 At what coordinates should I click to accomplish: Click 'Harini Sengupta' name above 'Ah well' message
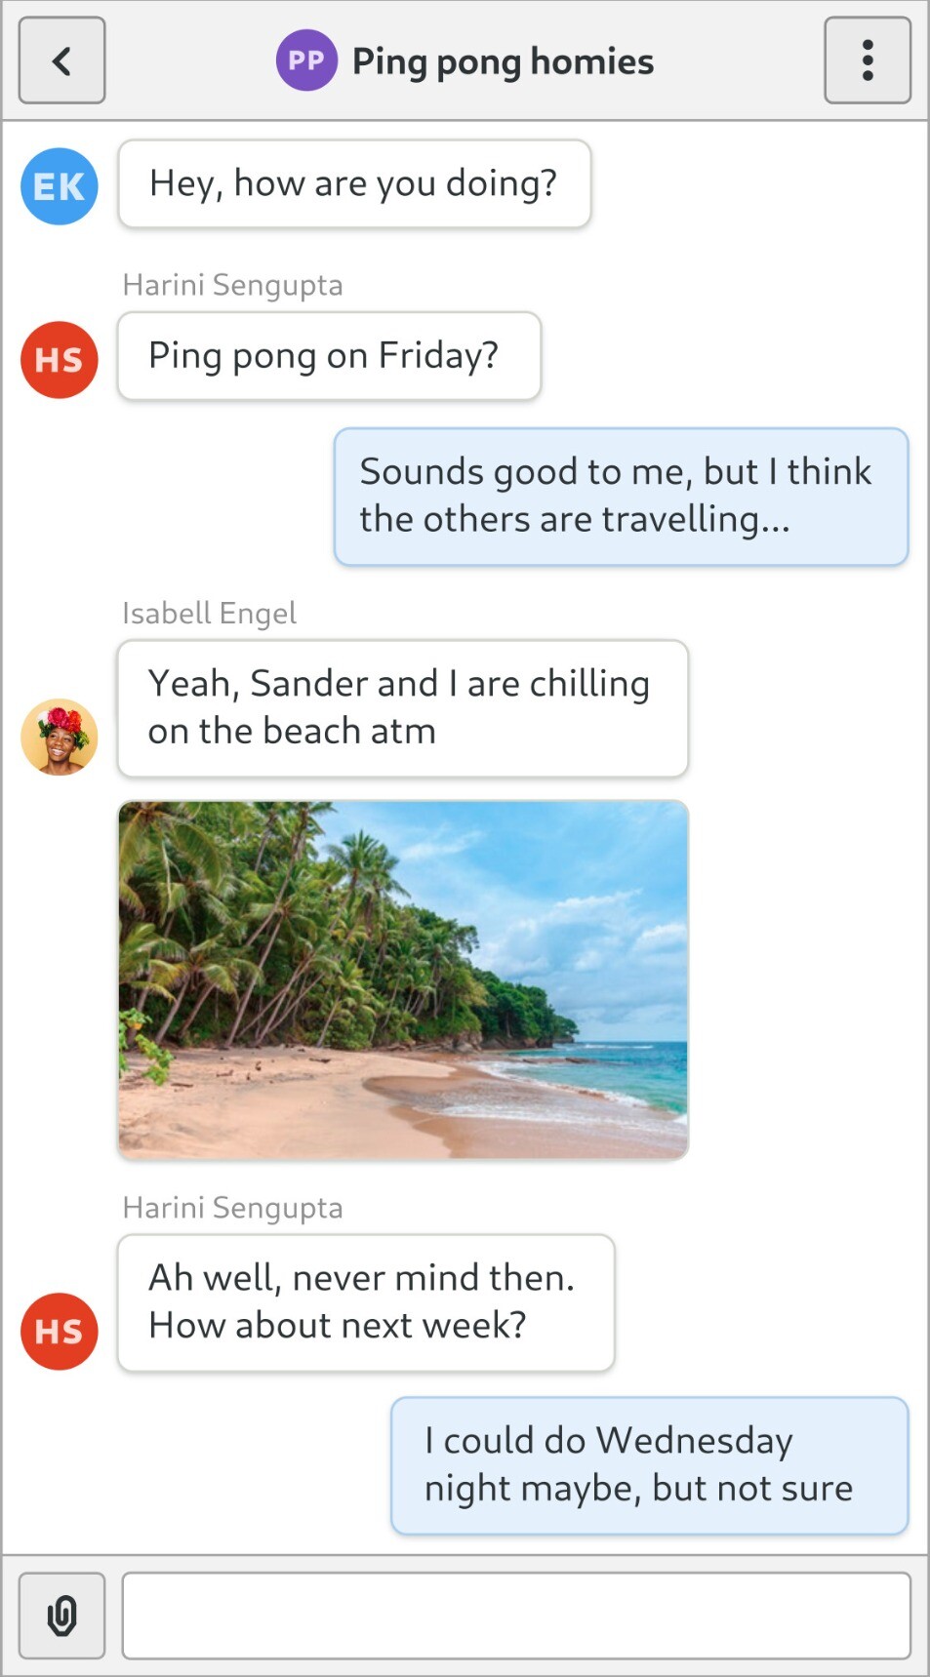click(232, 1209)
